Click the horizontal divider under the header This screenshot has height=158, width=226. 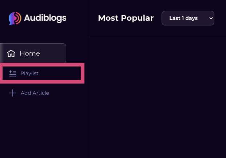point(158,36)
